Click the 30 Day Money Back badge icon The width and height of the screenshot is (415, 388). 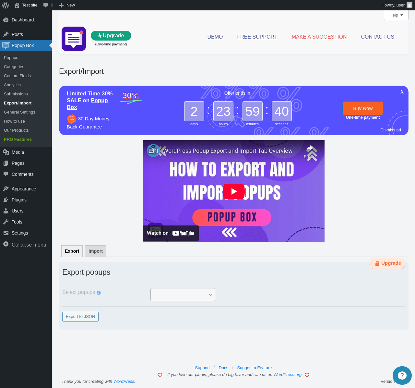(x=72, y=119)
